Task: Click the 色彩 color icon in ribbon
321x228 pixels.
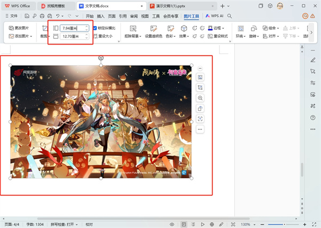Action: pos(171,28)
